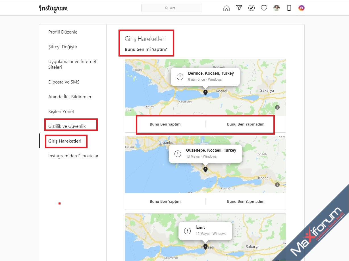Click map pin on Güzeltepe map
The image size is (349, 261).
[x=205, y=169]
